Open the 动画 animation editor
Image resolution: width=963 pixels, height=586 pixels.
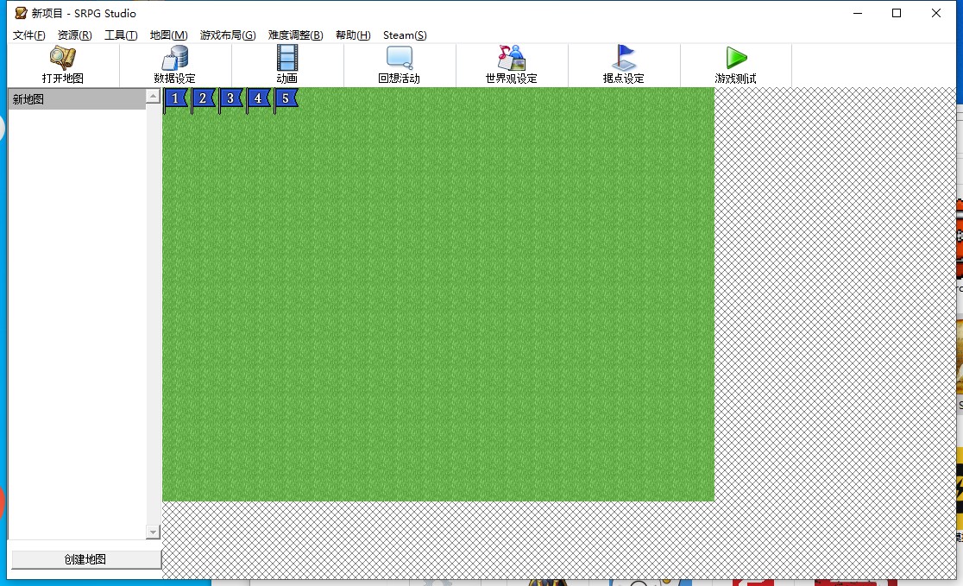coord(286,65)
